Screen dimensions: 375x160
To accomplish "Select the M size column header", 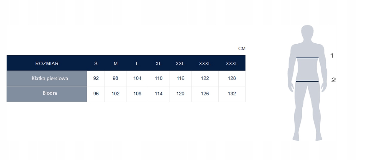I will tap(116, 63).
